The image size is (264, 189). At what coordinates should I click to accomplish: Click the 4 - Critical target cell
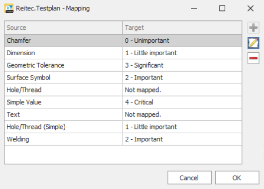(182, 102)
